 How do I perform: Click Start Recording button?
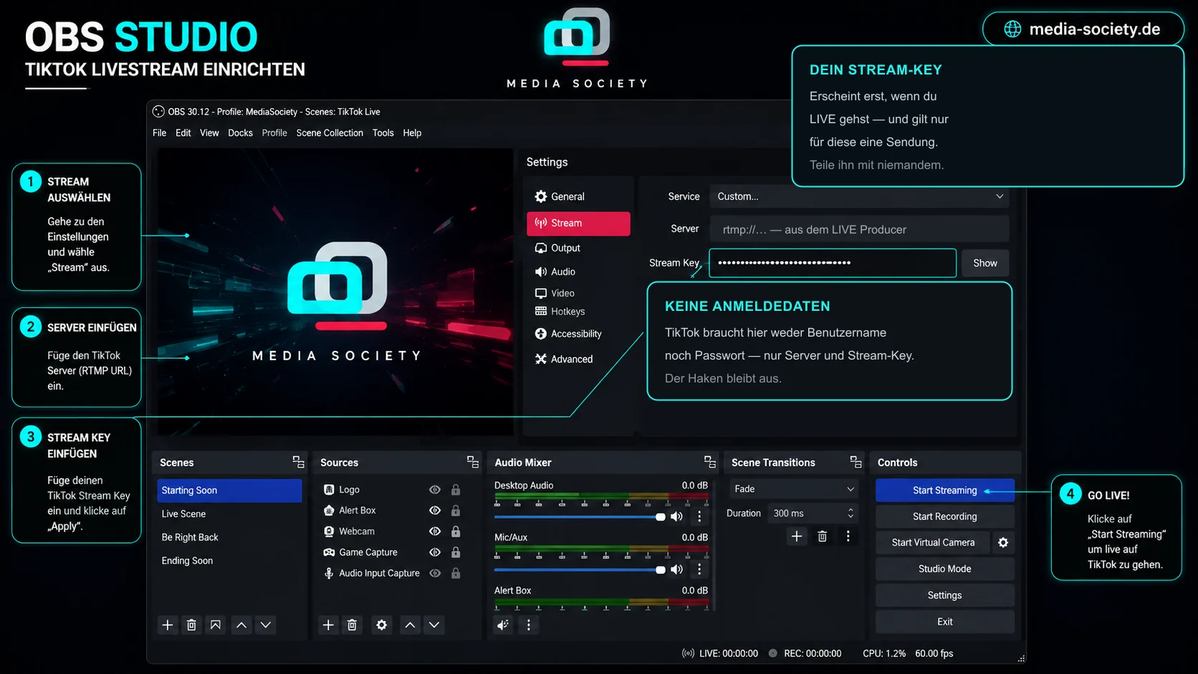click(x=944, y=516)
